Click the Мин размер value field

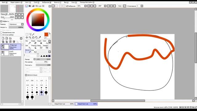click(42, 62)
